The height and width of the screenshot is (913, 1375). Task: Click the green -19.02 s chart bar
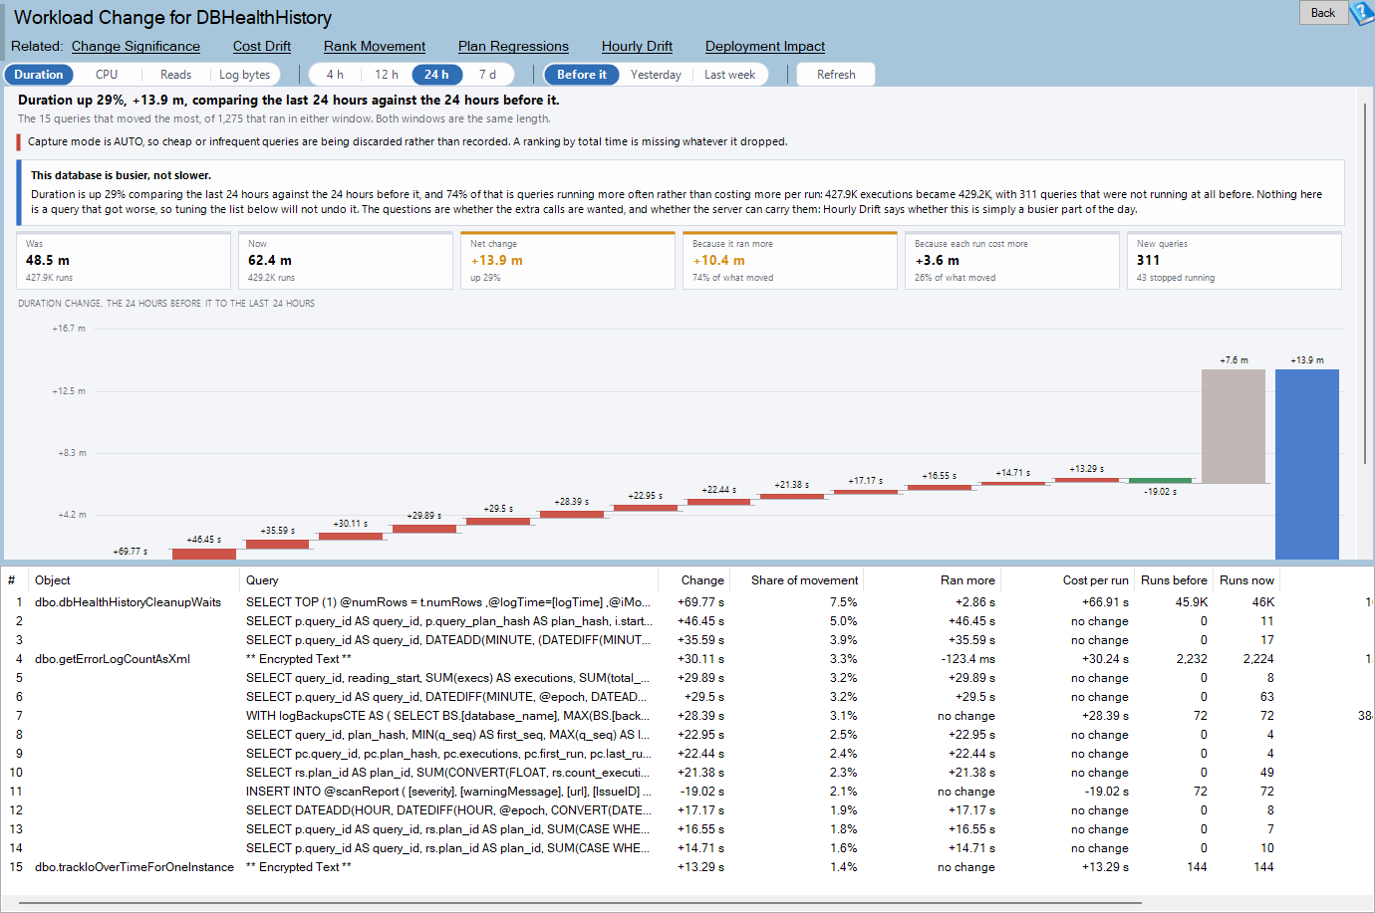(1160, 481)
